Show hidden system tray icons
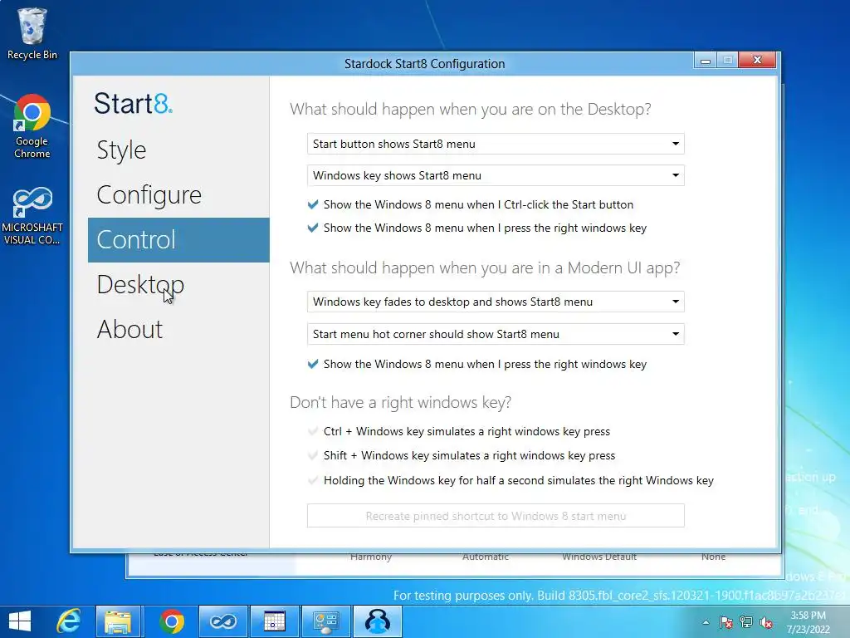Viewport: 850px width, 638px height. click(x=706, y=622)
